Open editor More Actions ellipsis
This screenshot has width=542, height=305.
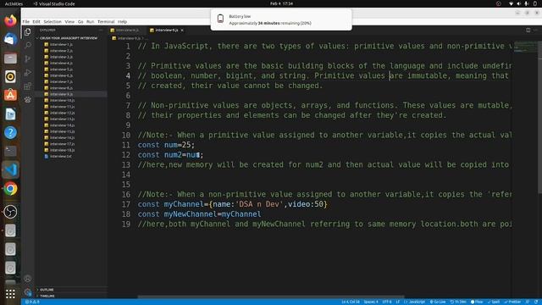point(535,30)
